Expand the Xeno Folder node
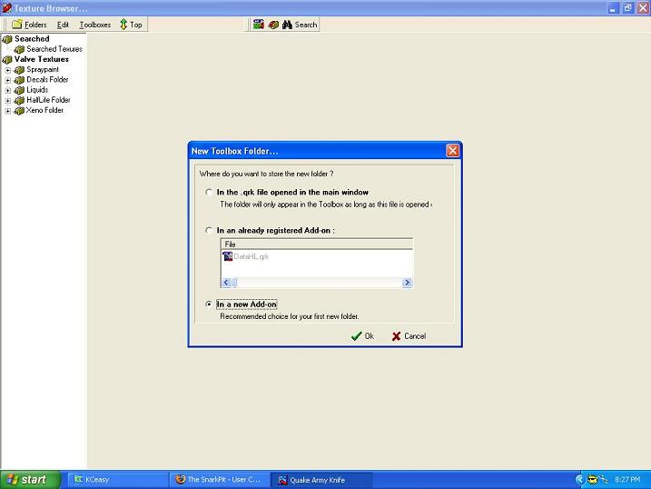651x489 pixels. pos(8,111)
